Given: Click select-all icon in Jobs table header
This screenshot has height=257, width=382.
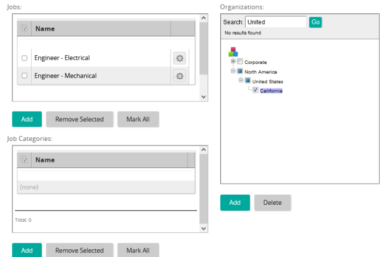Looking at the screenshot, I should (x=24, y=28).
